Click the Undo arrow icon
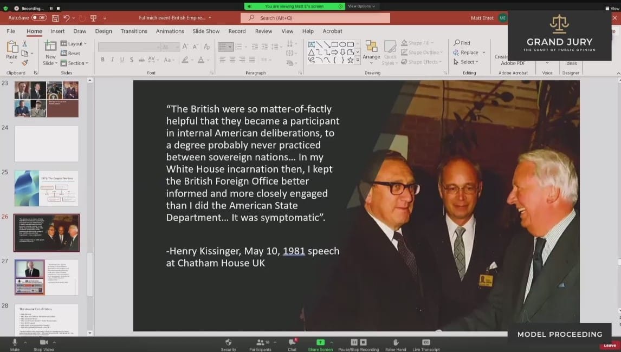The image size is (621, 352). pos(66,18)
